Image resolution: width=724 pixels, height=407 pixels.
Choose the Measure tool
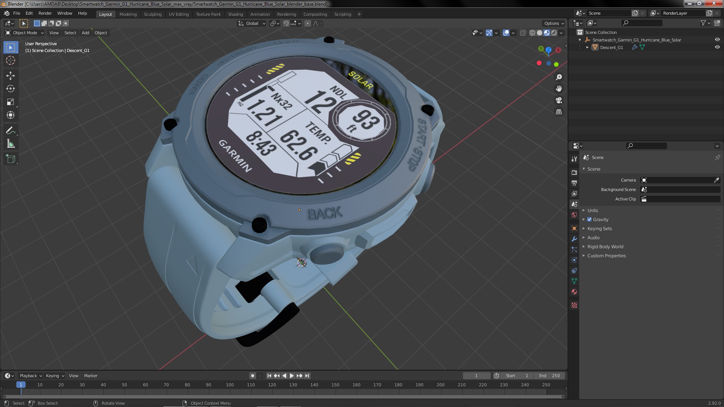(x=11, y=144)
